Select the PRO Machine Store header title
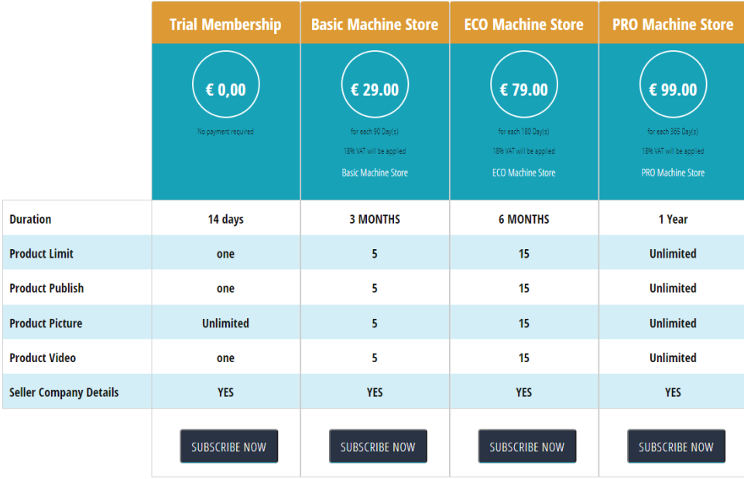The image size is (744, 479). pos(673,24)
